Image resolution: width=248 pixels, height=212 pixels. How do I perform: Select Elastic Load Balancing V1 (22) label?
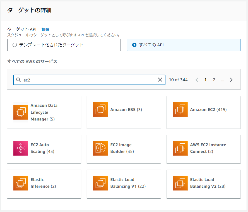(128, 183)
